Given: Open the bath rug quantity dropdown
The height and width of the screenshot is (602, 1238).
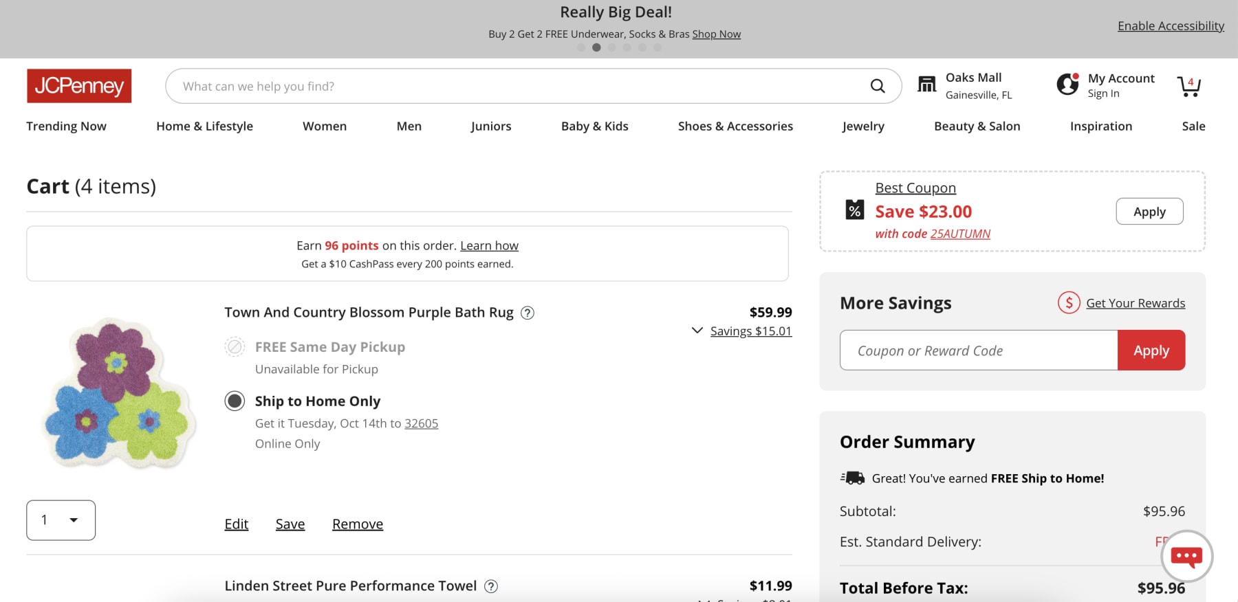Looking at the screenshot, I should (x=61, y=520).
